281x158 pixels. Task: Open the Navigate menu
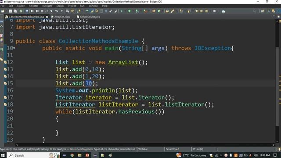[x=47, y=6]
